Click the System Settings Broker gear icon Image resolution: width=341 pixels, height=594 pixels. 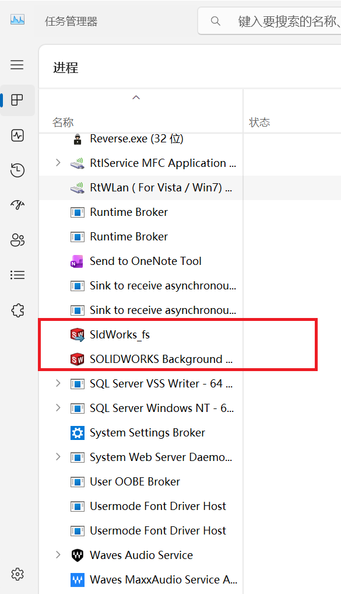coord(78,432)
